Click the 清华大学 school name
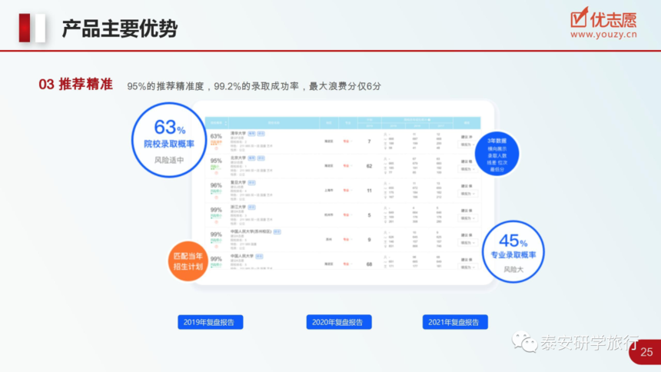This screenshot has width=661, height=372. [x=238, y=133]
